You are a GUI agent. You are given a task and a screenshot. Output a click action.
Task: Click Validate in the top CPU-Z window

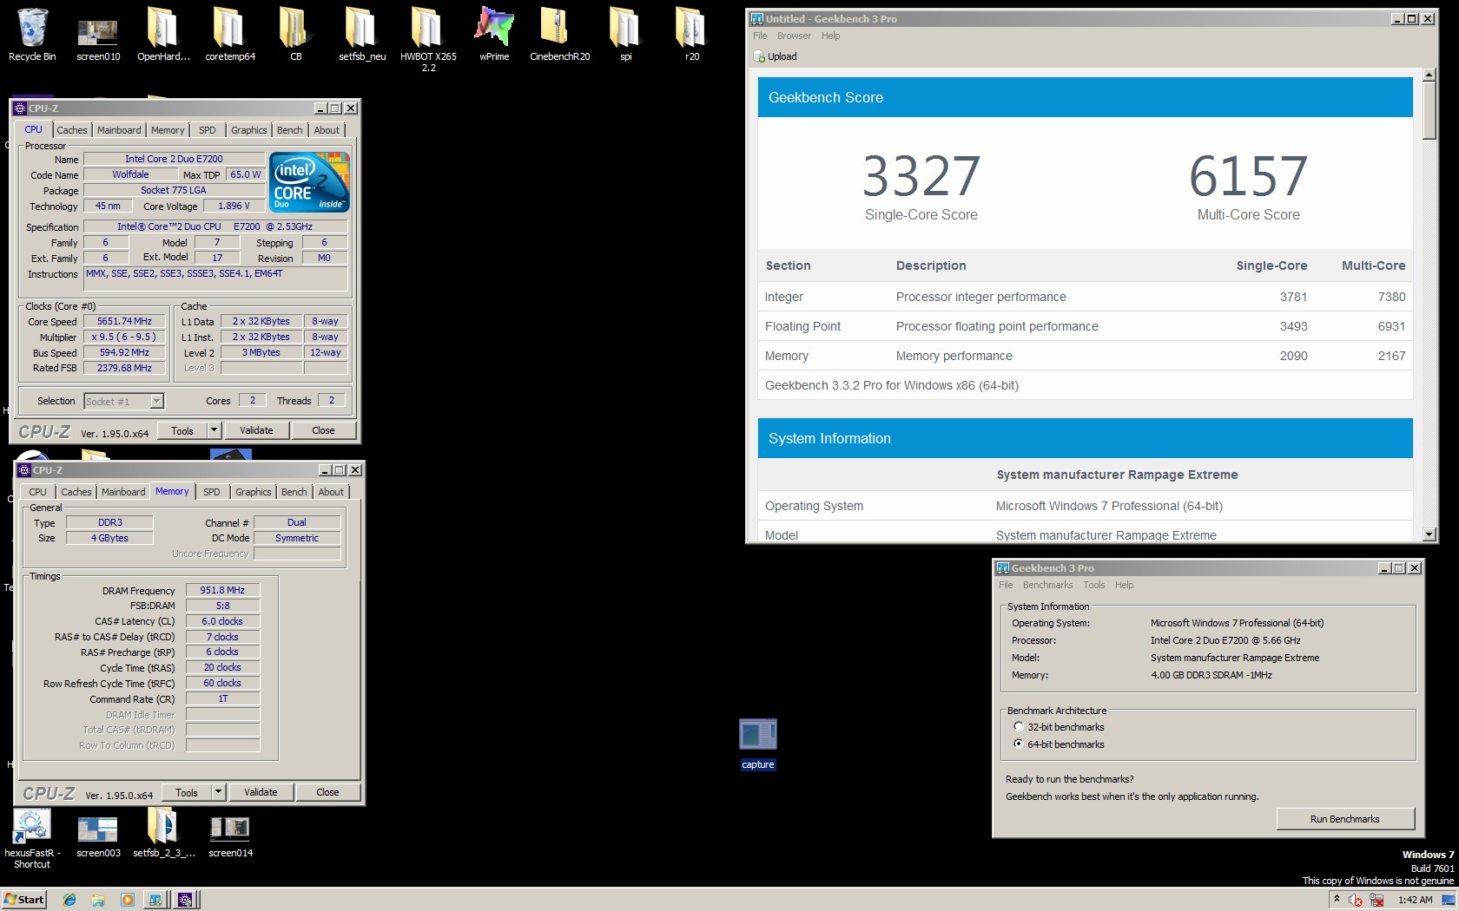pyautogui.click(x=256, y=430)
